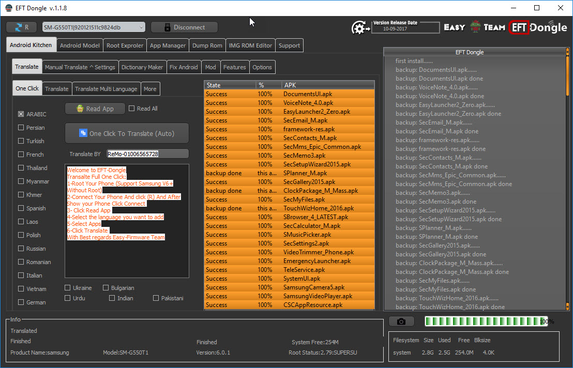
Task: Click the EFT Dongle logo
Action: (538, 27)
